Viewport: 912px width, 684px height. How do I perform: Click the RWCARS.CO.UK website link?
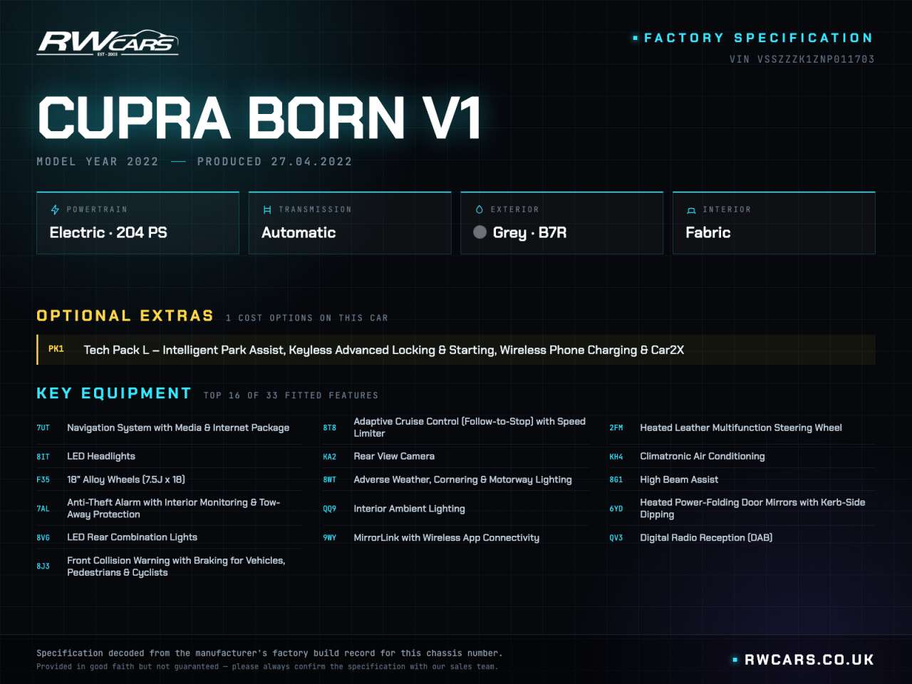809,660
